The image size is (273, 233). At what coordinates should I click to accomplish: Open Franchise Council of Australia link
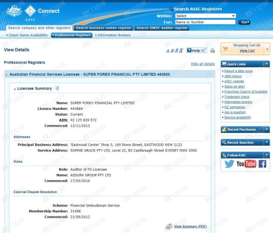click(246, 91)
